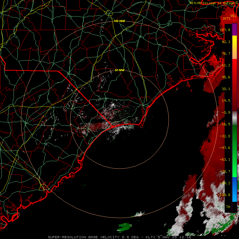Image resolution: width=239 pixels, height=239 pixels.
Task: Click the "VEL" legend title
Action: pyautogui.click(x=233, y=16)
